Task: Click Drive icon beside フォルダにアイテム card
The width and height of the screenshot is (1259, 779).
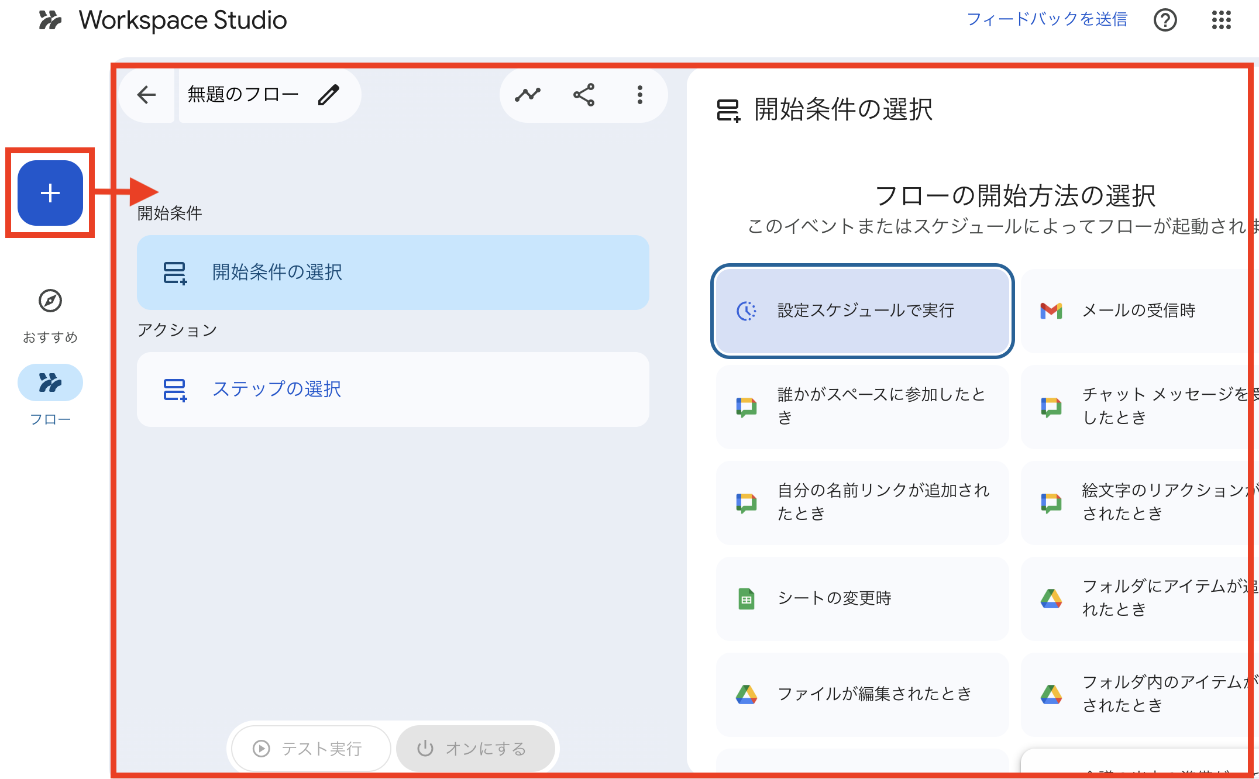Action: click(x=1051, y=598)
